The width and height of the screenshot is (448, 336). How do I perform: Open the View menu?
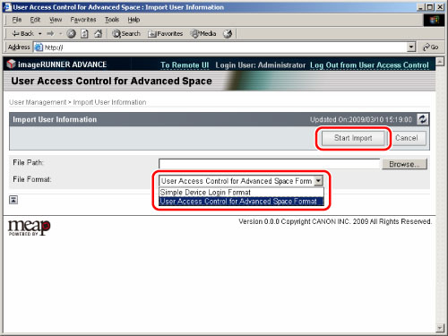(x=56, y=20)
